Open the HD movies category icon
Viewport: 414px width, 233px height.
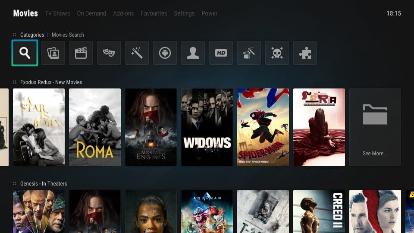[x=221, y=53]
